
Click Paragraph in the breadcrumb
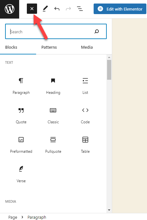(x=37, y=217)
